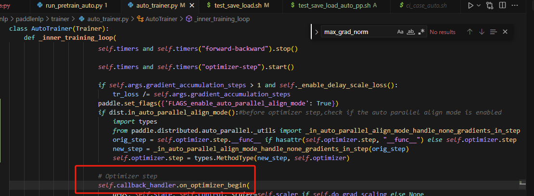Toggle Match Case in find box
534x196 pixels.
pyautogui.click(x=400, y=32)
